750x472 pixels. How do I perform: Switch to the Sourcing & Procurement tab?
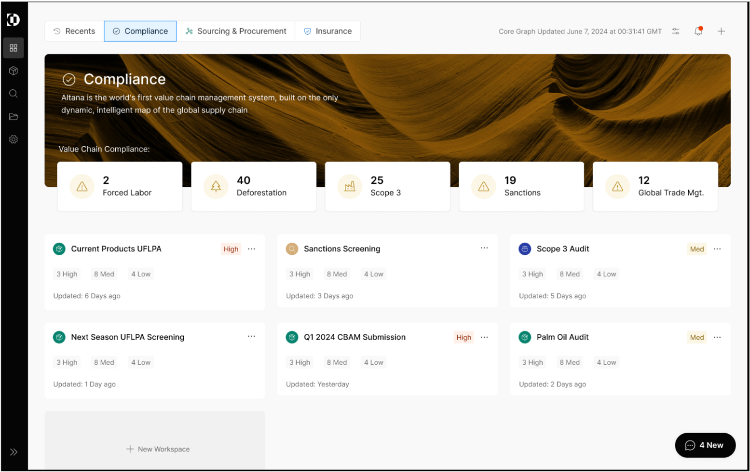(x=236, y=31)
